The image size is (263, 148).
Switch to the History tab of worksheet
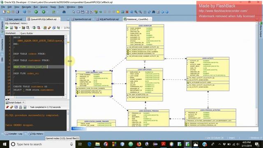[24, 23]
